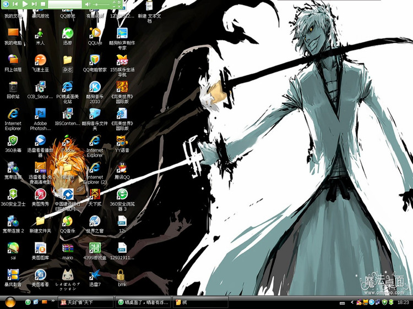Open IBSConten... shortcut
The height and width of the screenshot is (309, 413).
click(x=67, y=117)
